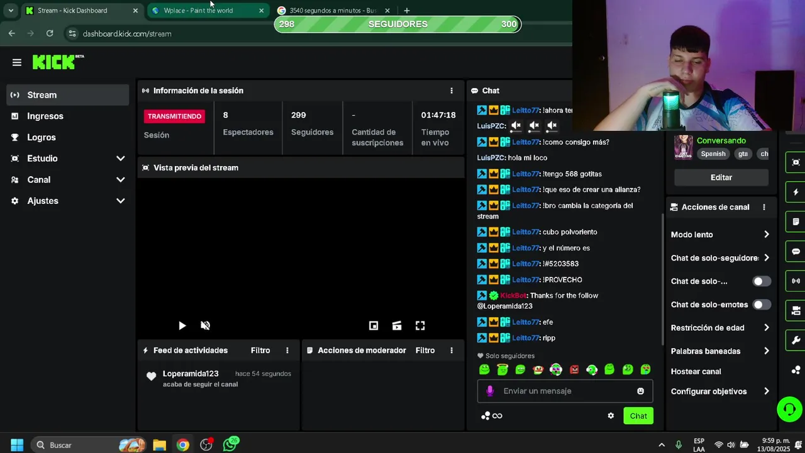This screenshot has width=805, height=453.
Task: Toggle Chat de solo-emotes switch
Action: point(762,305)
